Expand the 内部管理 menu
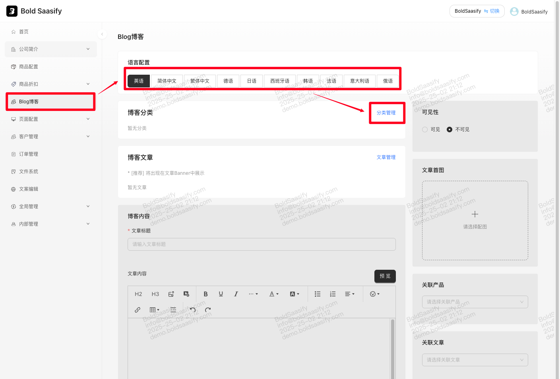Image resolution: width=560 pixels, height=379 pixels. pyautogui.click(x=51, y=224)
